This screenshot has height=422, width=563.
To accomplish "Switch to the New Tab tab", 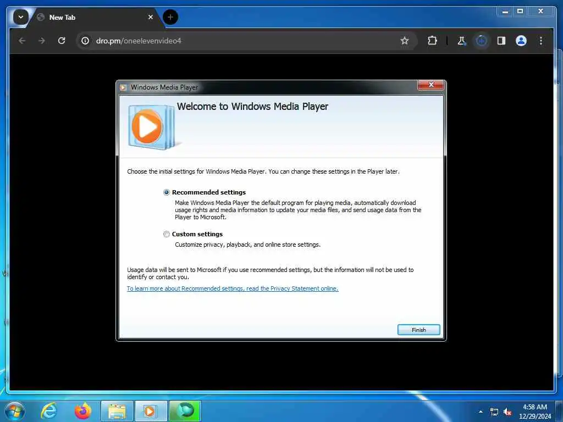I will click(95, 17).
